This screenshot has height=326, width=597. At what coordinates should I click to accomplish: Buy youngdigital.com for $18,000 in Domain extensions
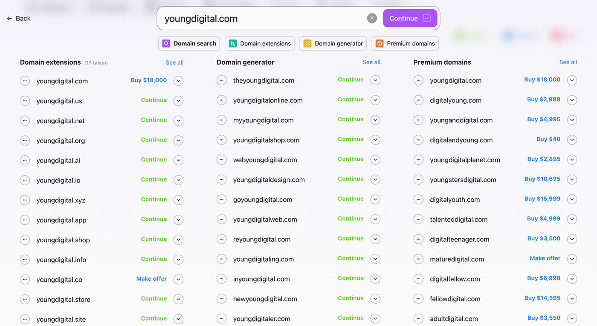[x=149, y=80]
